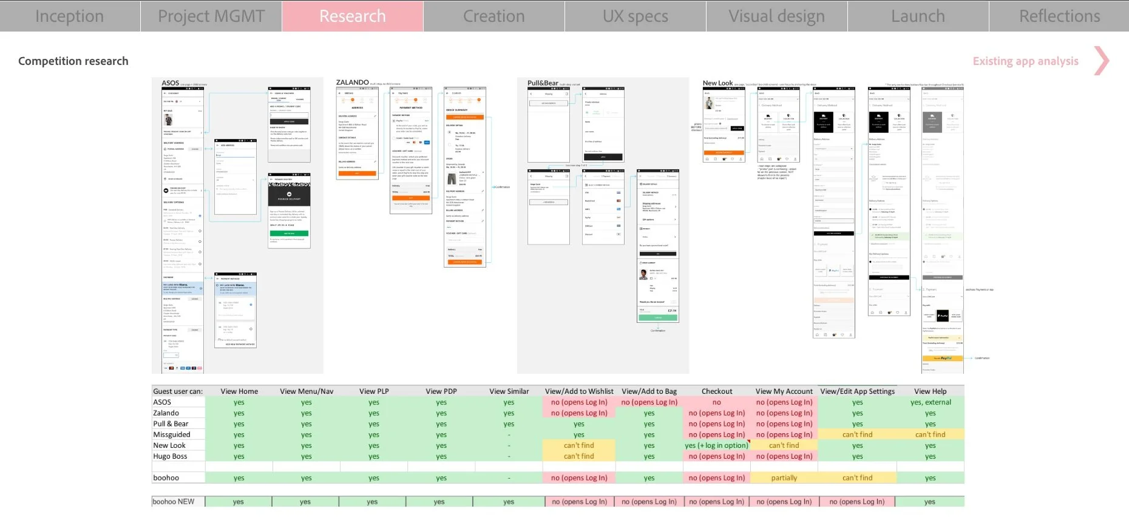The image size is (1129, 520).
Task: Select the 'Guest user can:' header cell
Action: coord(178,391)
